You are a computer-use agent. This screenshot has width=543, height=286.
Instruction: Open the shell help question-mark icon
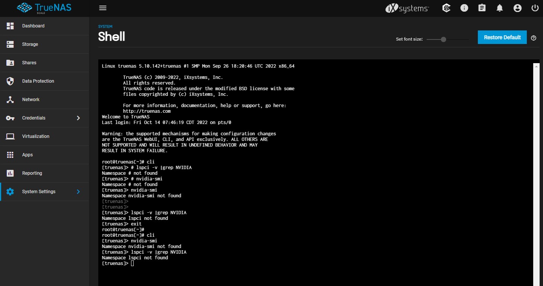pyautogui.click(x=534, y=38)
